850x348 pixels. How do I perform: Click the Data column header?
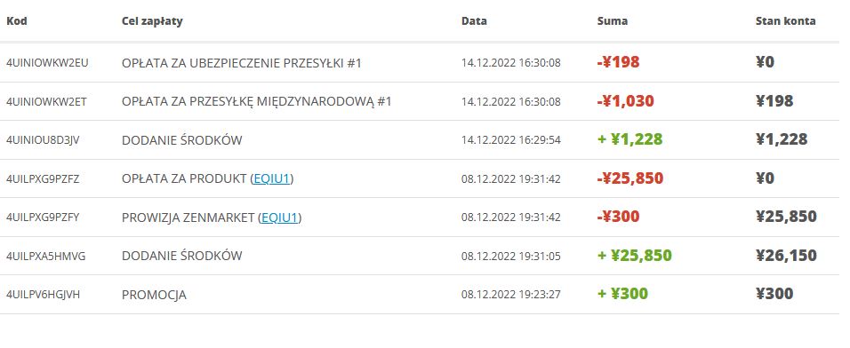coord(474,21)
